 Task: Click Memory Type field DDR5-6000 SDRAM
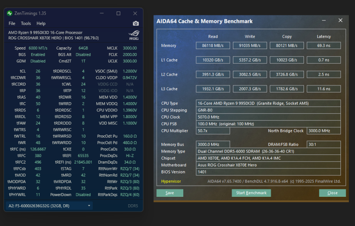tap(268, 151)
